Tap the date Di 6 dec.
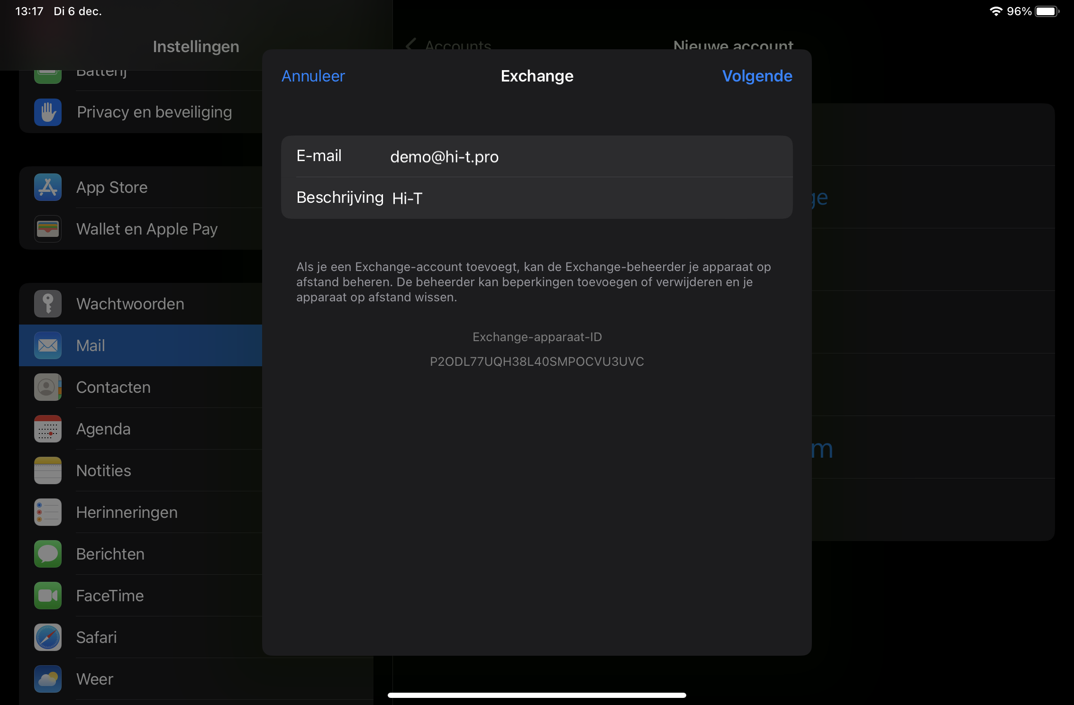Image resolution: width=1074 pixels, height=705 pixels. click(78, 11)
